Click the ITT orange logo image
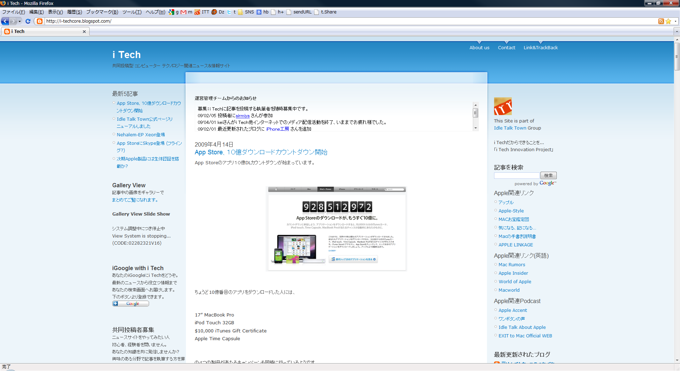Image resolution: width=680 pixels, height=371 pixels. point(503,106)
